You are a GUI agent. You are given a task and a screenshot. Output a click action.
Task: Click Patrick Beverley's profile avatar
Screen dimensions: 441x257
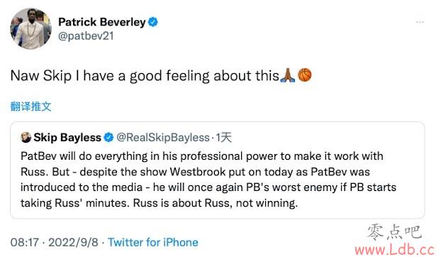pyautogui.click(x=31, y=28)
